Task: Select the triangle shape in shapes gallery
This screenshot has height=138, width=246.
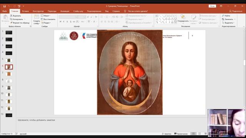Action: click(x=157, y=19)
